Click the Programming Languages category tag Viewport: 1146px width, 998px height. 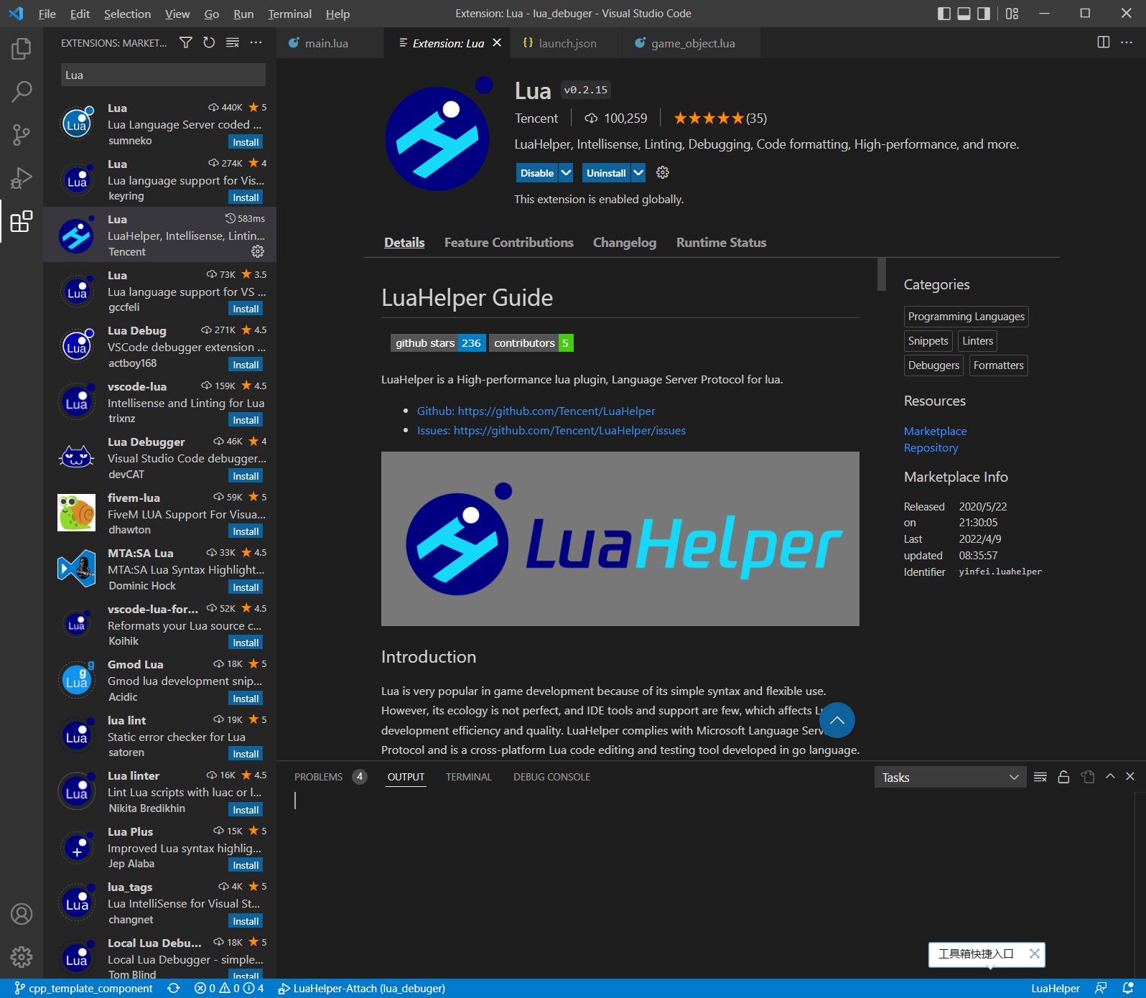[966, 317]
